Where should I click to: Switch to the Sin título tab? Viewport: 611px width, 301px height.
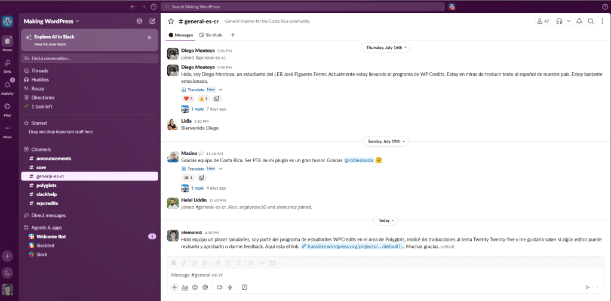[x=211, y=35]
